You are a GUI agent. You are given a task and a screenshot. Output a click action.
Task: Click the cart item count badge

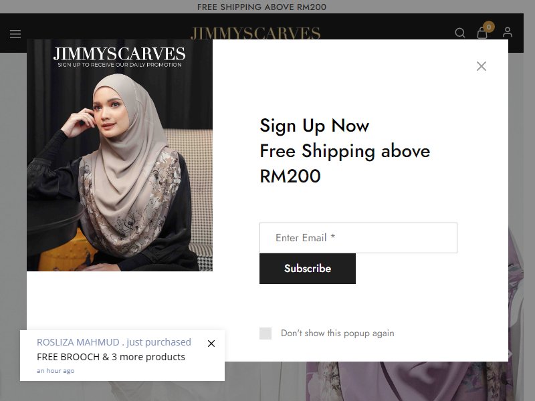tap(489, 27)
